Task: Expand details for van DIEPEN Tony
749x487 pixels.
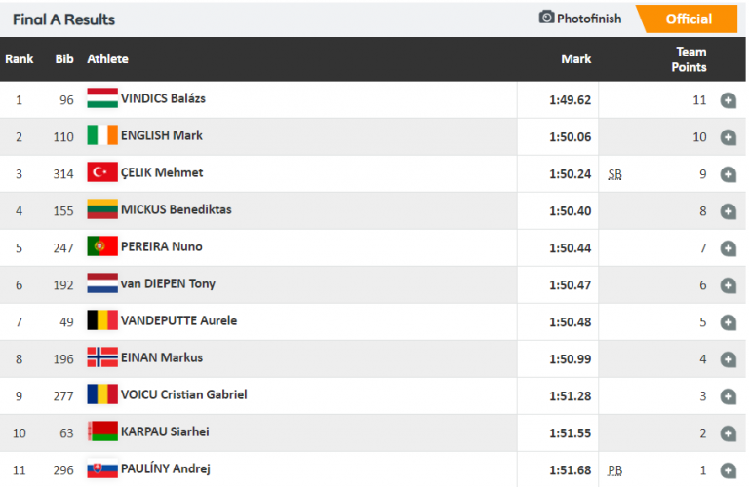Action: coord(728,285)
